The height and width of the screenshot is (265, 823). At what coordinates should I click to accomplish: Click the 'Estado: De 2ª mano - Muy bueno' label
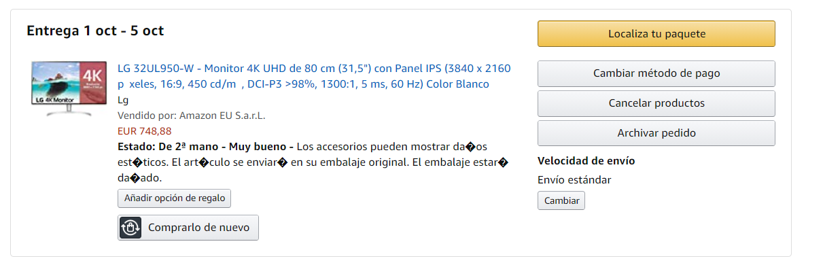click(x=205, y=147)
